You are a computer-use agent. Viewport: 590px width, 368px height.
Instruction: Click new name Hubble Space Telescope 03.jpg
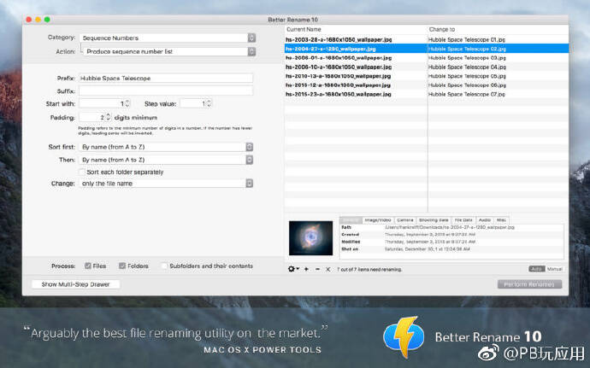coord(467,58)
